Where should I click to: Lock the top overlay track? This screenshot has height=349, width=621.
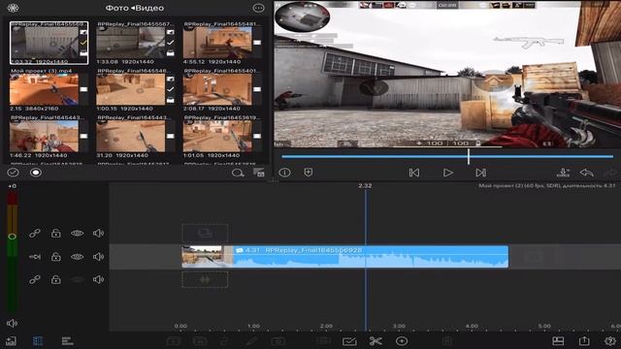pos(56,233)
